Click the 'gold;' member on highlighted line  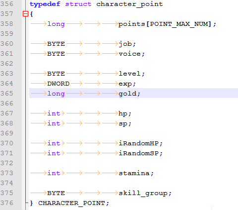(x=129, y=94)
